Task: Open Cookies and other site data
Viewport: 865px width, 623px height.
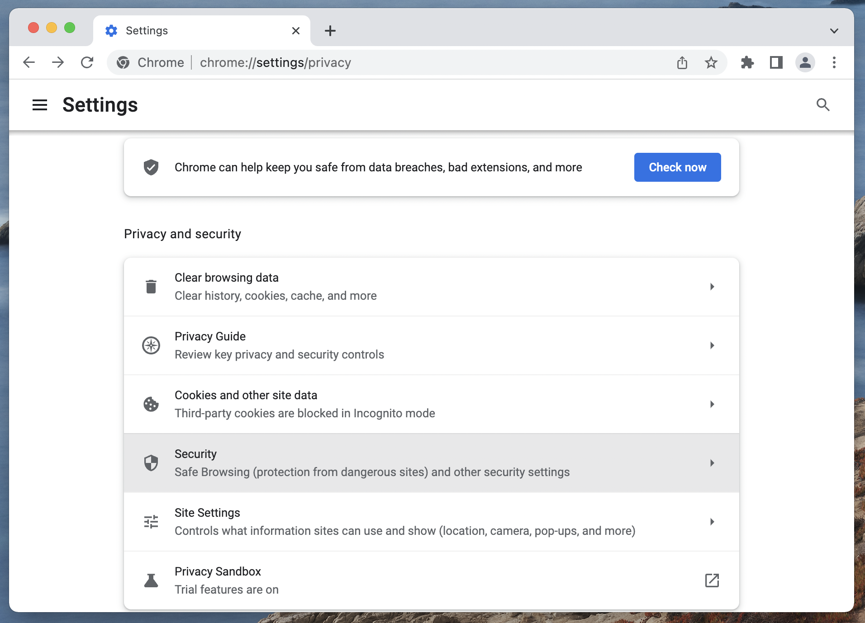Action: tap(432, 404)
